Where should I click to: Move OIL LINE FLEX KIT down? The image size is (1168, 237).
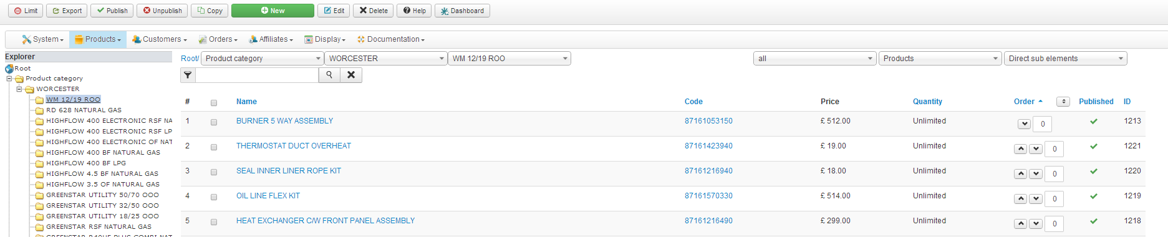tap(1036, 199)
